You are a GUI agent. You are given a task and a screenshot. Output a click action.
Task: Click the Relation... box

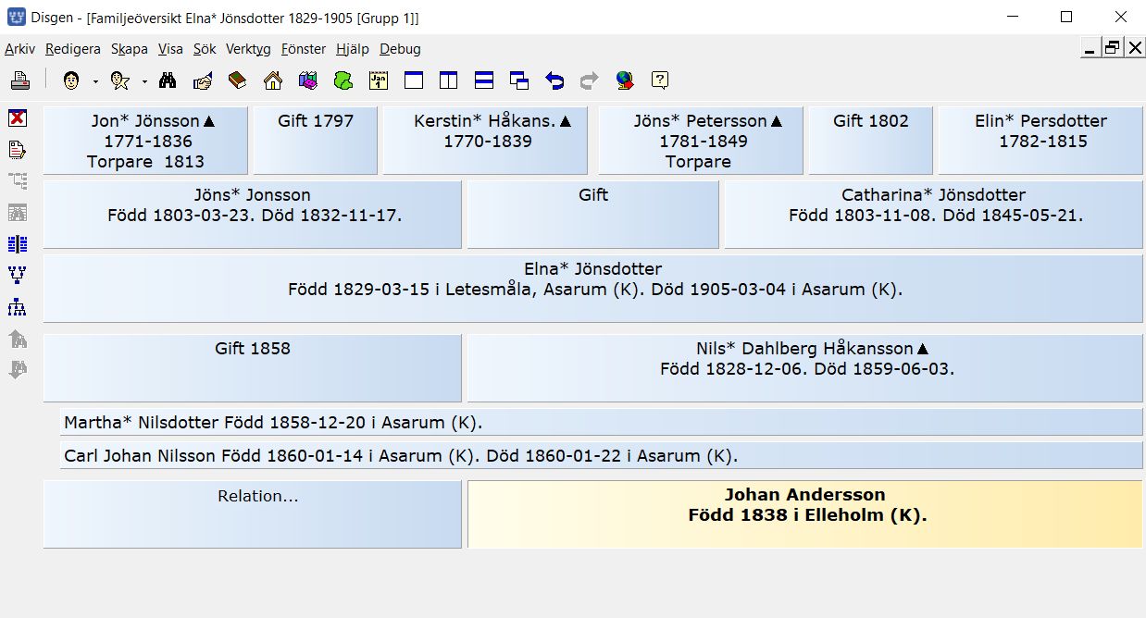pos(253,514)
